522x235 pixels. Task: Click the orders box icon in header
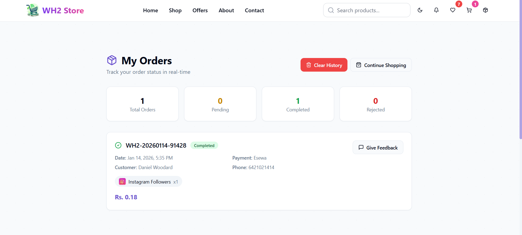485,10
